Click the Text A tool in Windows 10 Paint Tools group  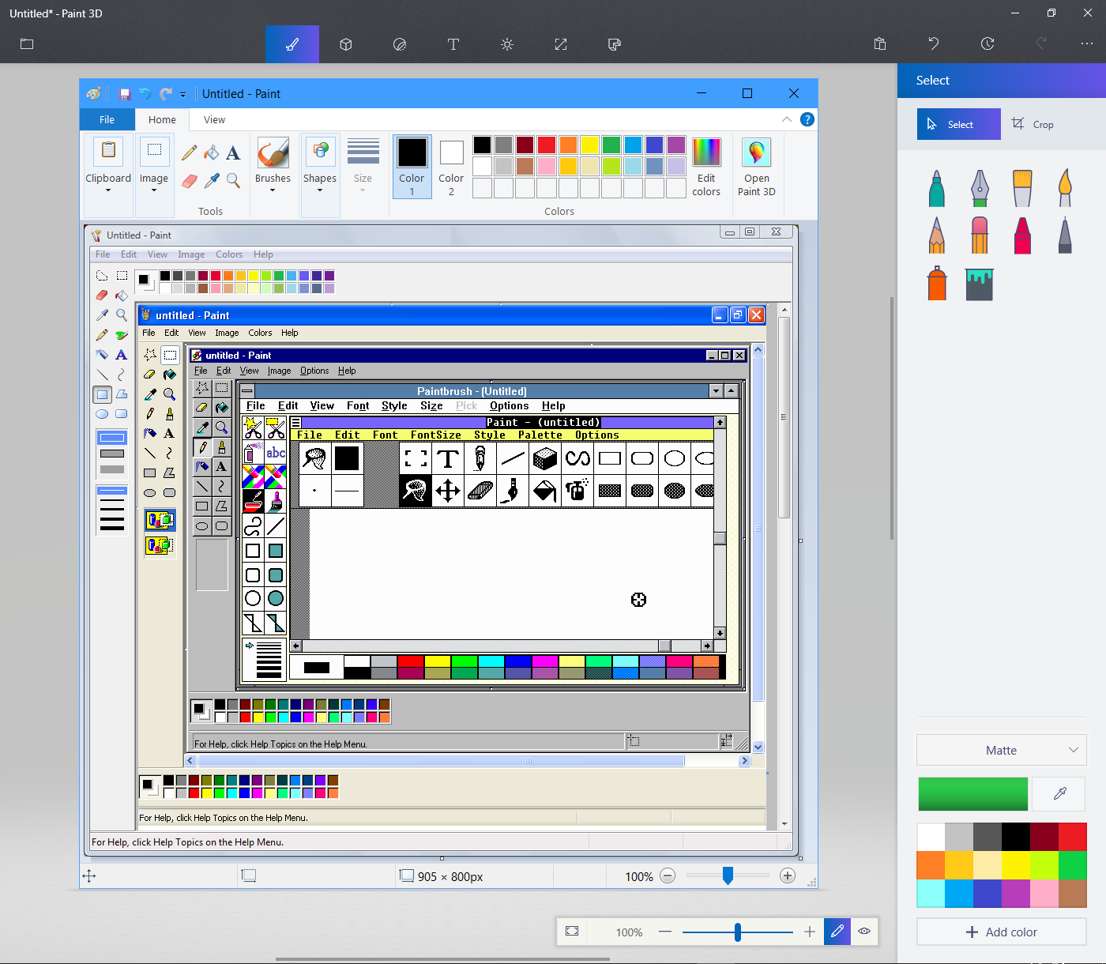pos(233,153)
